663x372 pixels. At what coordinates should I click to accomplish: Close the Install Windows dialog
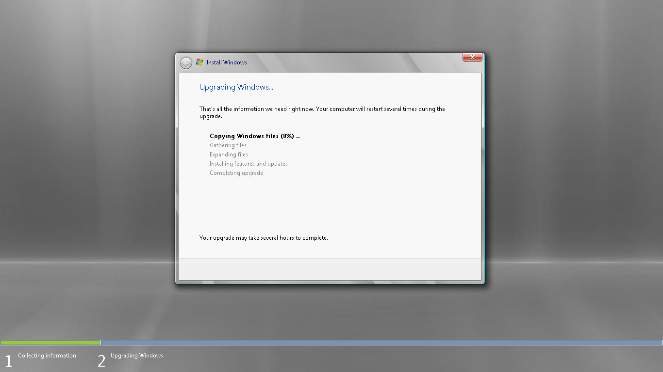tap(472, 58)
